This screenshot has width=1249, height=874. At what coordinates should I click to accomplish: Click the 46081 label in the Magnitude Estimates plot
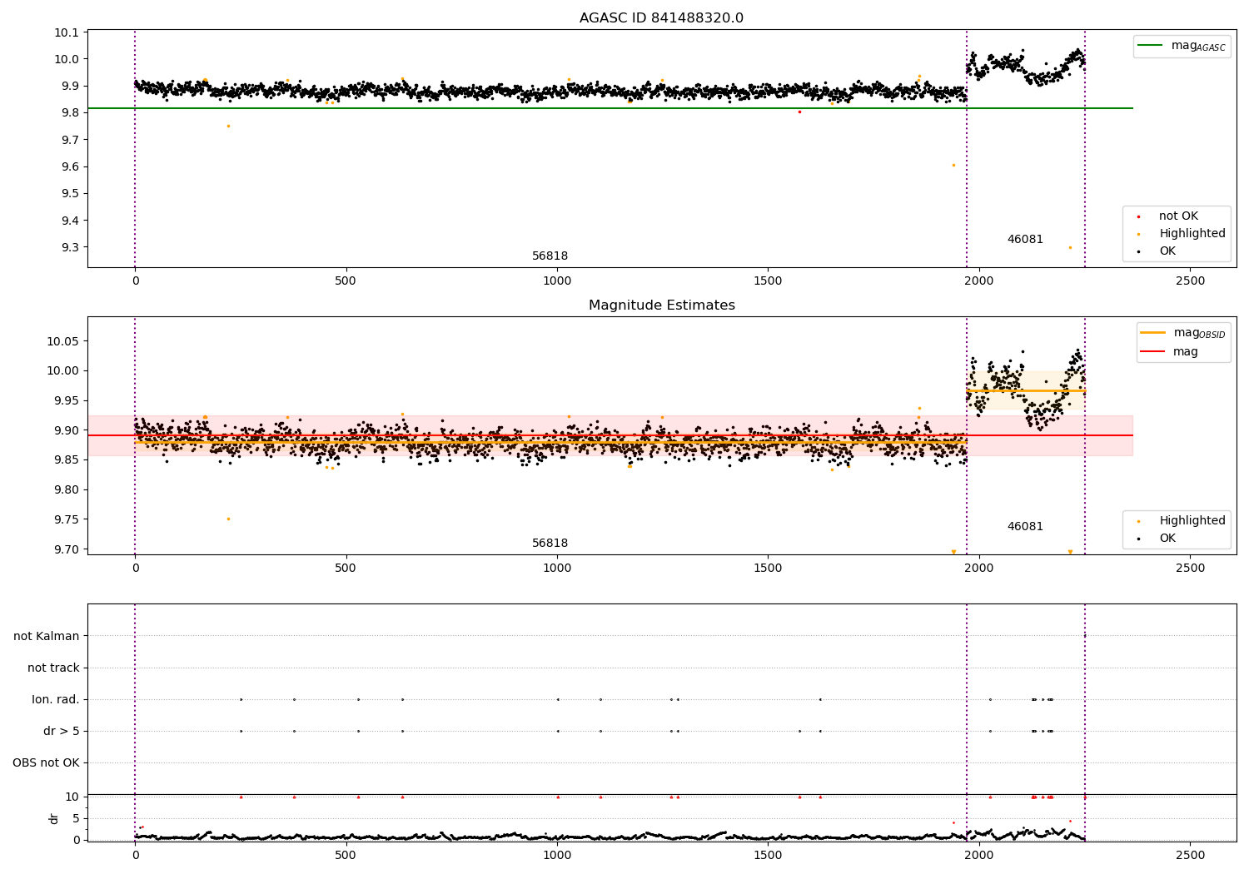1025,527
